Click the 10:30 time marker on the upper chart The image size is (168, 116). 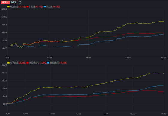[50, 58]
